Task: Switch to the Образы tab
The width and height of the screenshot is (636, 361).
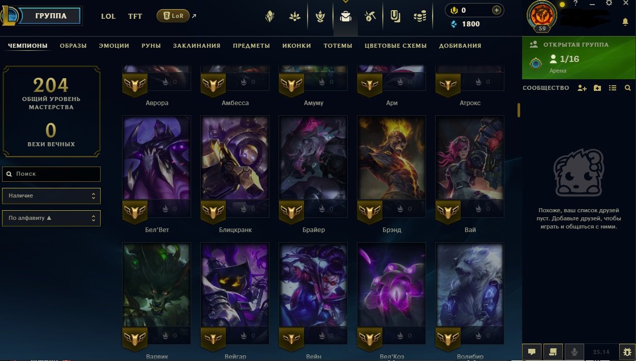Action: 73,46
